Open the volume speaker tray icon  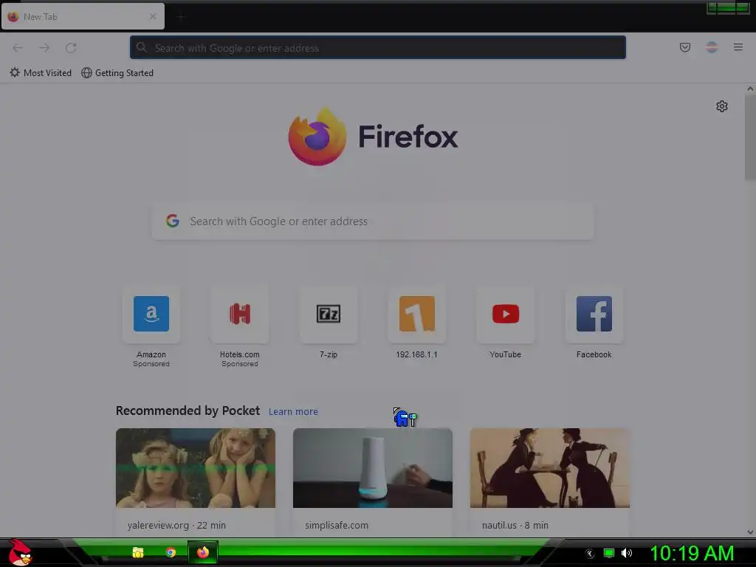626,553
